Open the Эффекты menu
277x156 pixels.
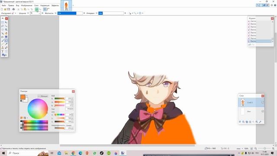tap(55, 6)
